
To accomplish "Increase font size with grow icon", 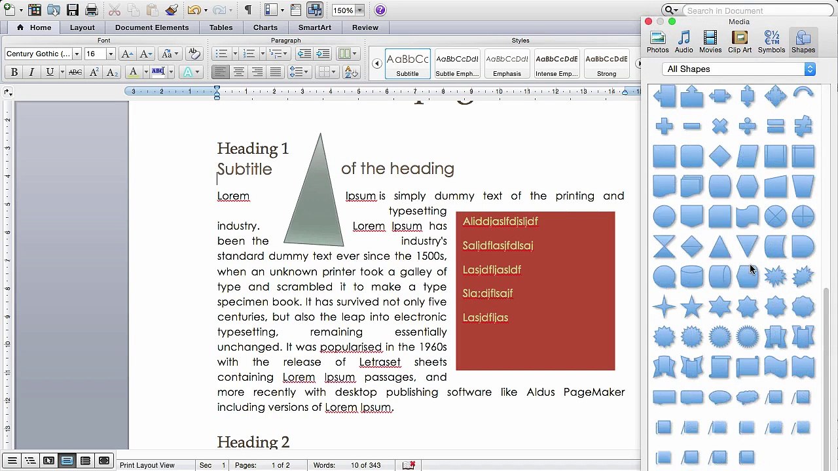I will [x=127, y=54].
